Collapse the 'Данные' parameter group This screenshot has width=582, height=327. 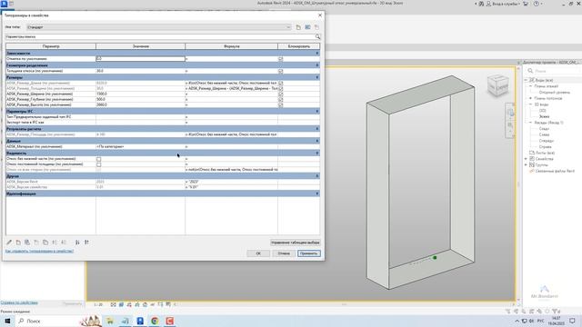pos(317,141)
